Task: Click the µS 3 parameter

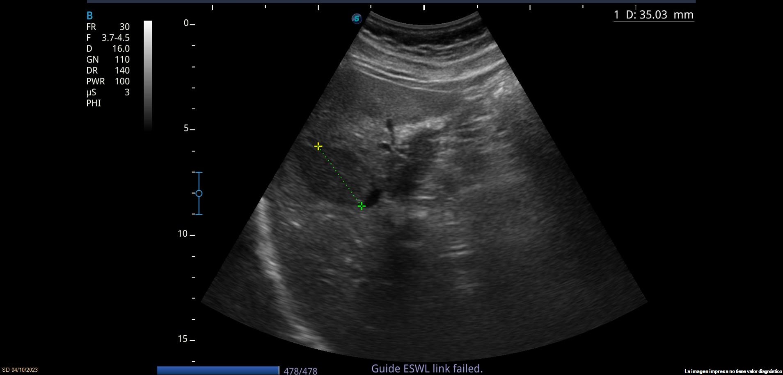Action: 108,93
